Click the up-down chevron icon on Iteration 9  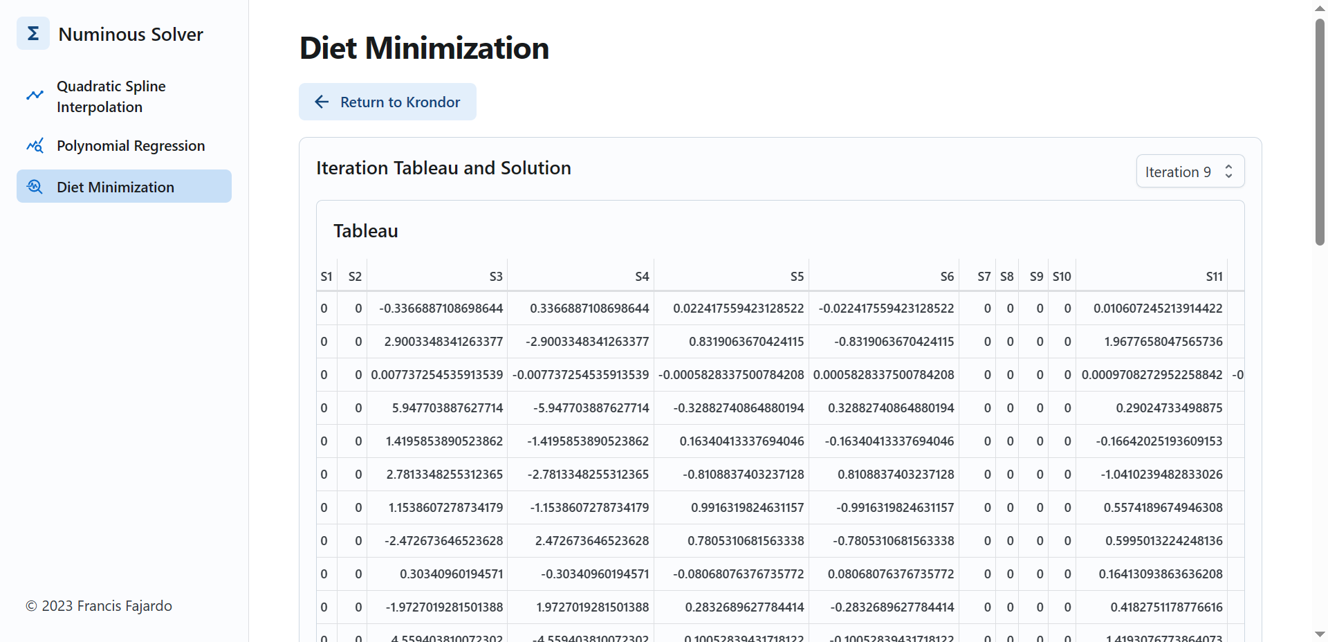1228,171
